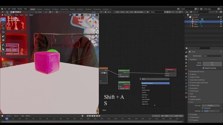Viewport: 223px width, 125px height.
Task: Click the Overscan percentage slider
Action: coord(212,111)
